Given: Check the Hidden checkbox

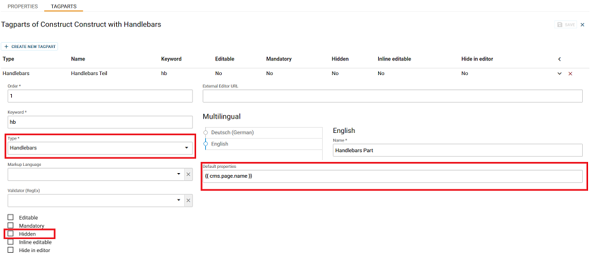Looking at the screenshot, I should point(11,234).
